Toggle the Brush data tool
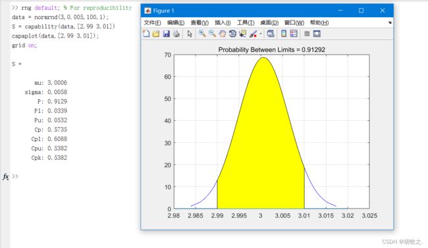The width and height of the screenshot is (428, 248). point(253,34)
